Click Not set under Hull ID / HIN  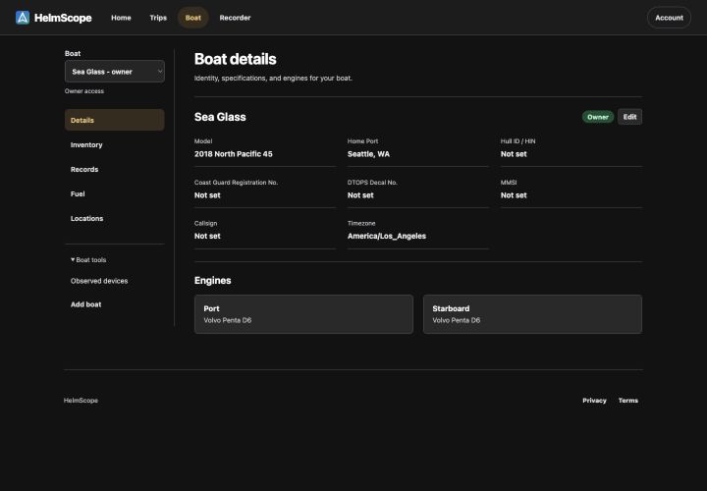tap(514, 154)
